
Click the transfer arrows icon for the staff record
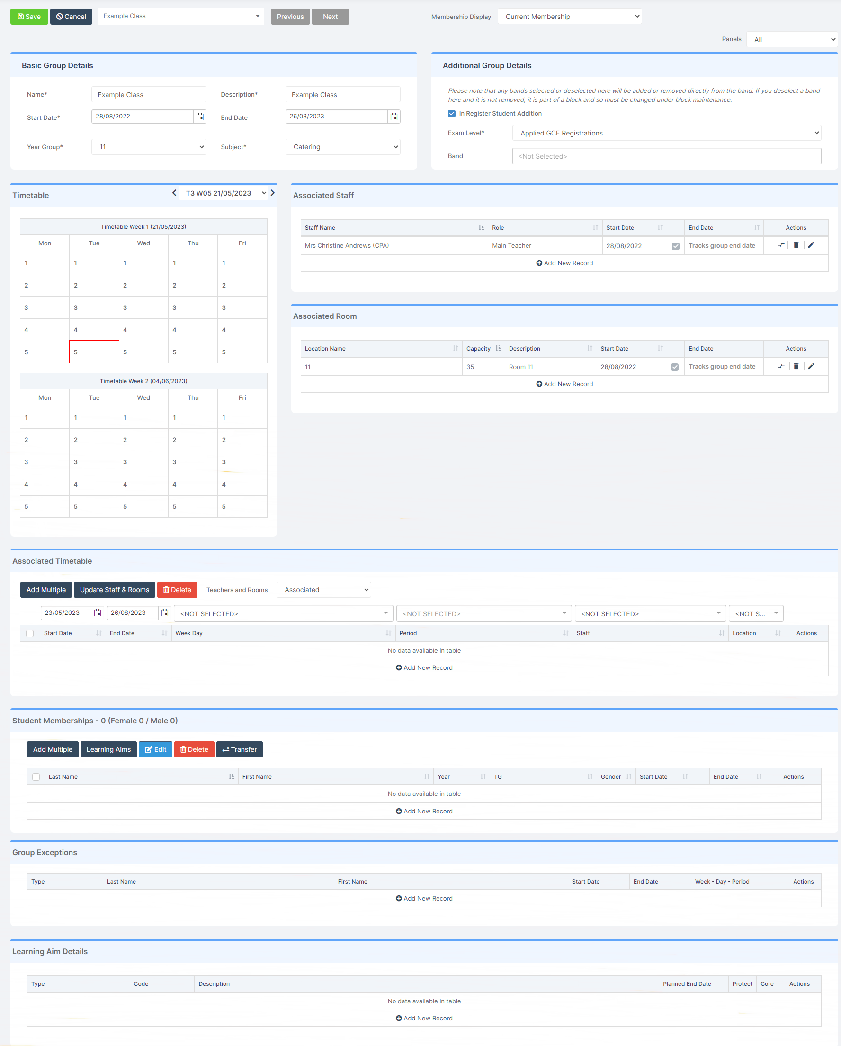pyautogui.click(x=780, y=245)
